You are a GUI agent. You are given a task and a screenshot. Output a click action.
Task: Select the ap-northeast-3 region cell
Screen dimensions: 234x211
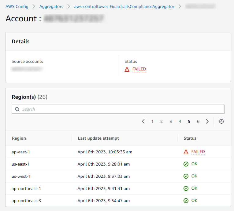coord(26,201)
